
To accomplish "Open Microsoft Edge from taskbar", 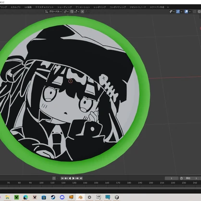I will coord(25,197).
